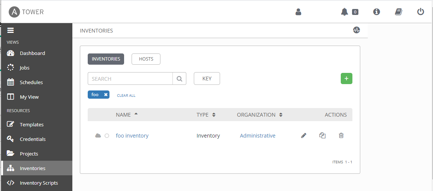Screen dimensions: 433x191
Task: Collapse sidebar with hamburger menu icon
Action: click(x=10, y=31)
